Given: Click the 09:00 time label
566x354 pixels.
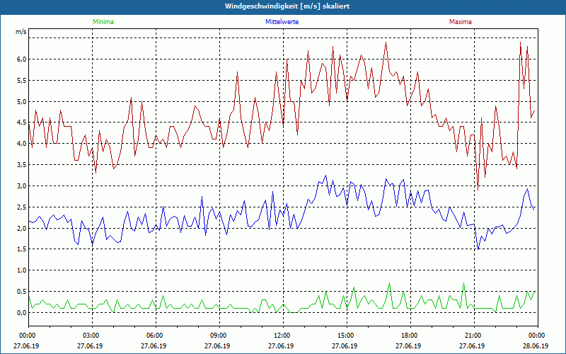Looking at the screenshot, I should [218, 336].
